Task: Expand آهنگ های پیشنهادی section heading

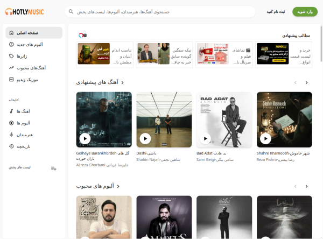Action: click(100, 82)
